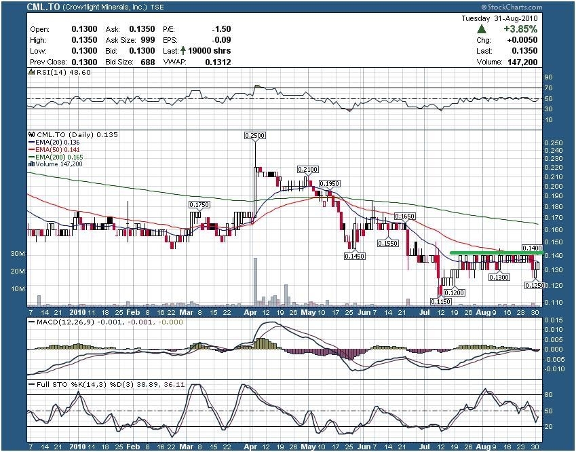Select the green EMA(200) legend line marker

(32, 157)
